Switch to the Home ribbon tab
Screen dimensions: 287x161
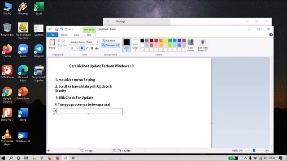tap(65, 35)
